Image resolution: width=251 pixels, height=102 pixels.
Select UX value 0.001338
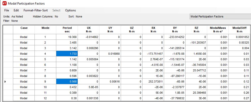tap(88, 98)
